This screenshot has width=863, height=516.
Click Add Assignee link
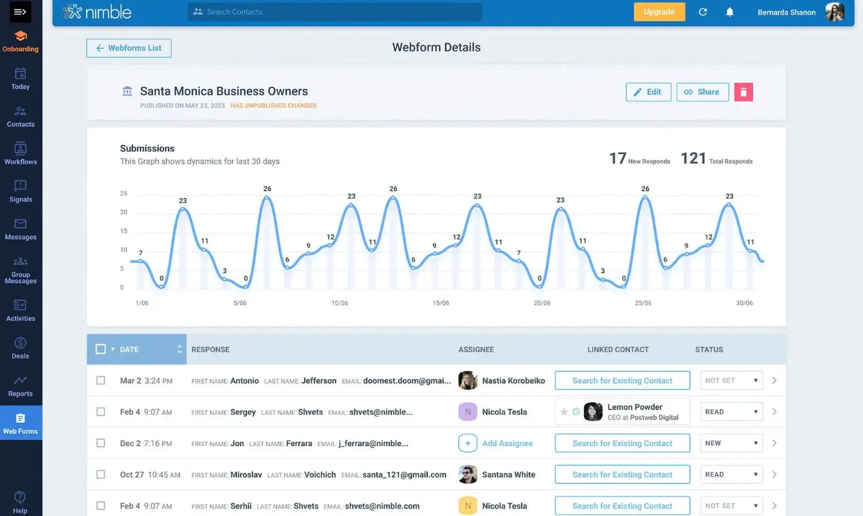[507, 444]
